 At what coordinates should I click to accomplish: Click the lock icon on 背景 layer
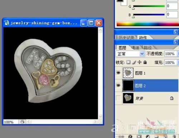coord(171,98)
